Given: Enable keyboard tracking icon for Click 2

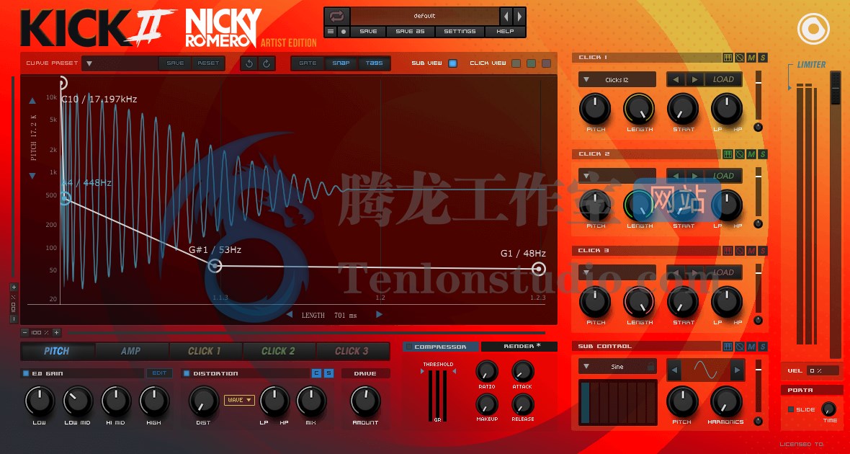Looking at the screenshot, I should click(x=728, y=155).
